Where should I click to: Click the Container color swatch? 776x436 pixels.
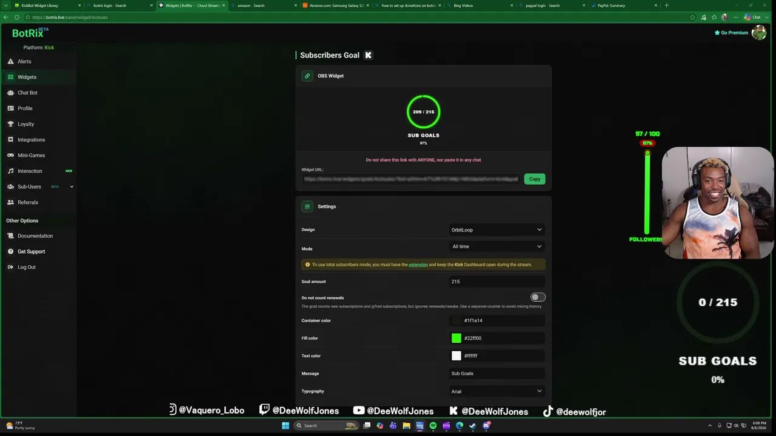point(457,320)
